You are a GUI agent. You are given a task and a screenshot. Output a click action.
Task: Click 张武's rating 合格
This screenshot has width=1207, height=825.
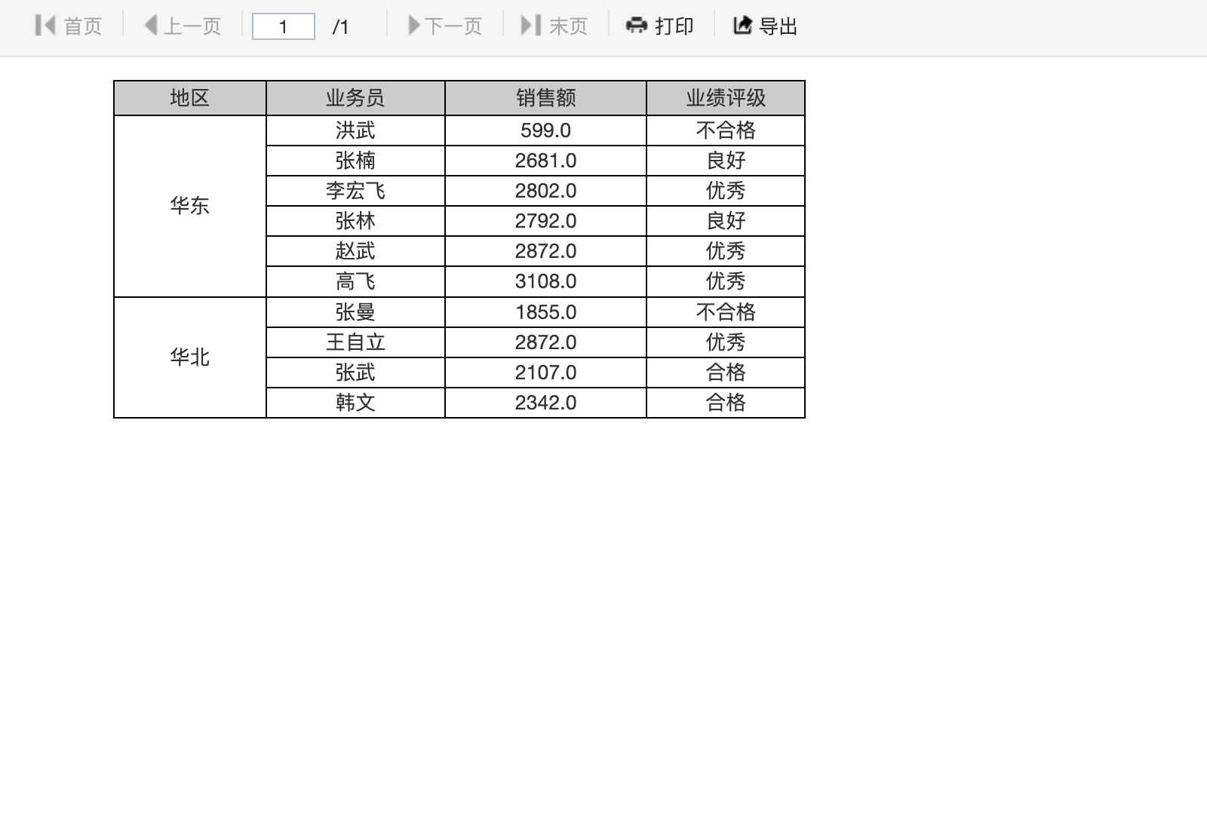(x=726, y=373)
